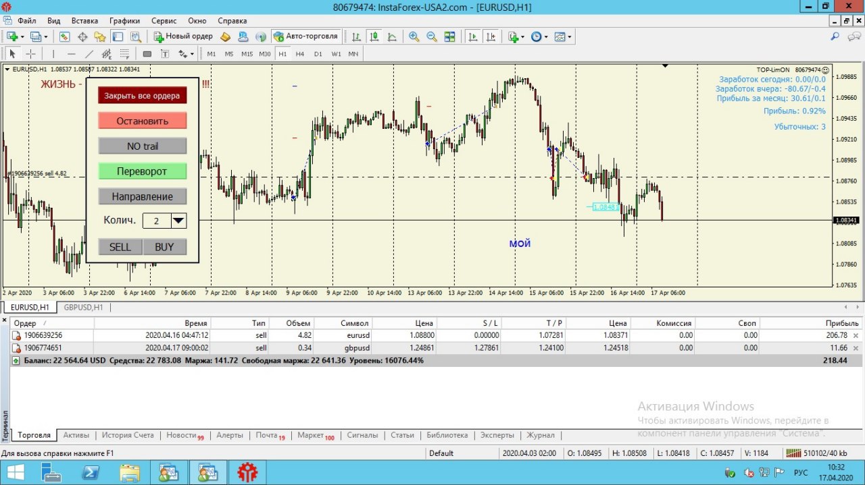Switch chart to M5 timeframe
This screenshot has width=865, height=485.
[229, 54]
